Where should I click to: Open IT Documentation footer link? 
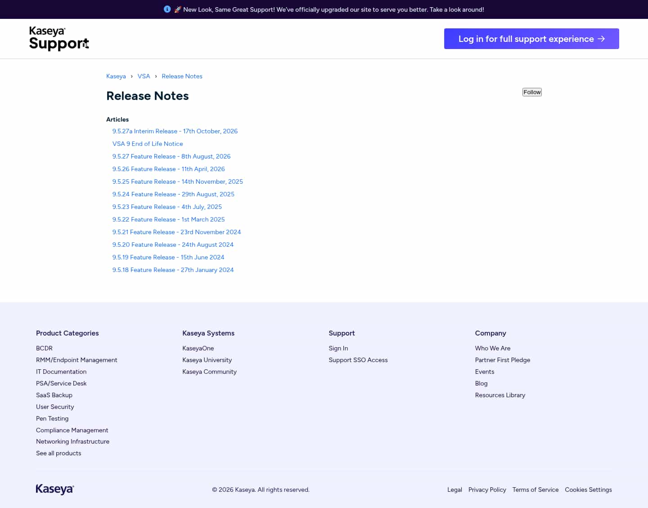pos(61,372)
